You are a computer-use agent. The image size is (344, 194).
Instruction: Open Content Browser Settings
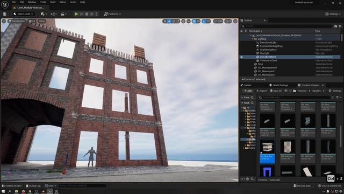(x=335, y=91)
